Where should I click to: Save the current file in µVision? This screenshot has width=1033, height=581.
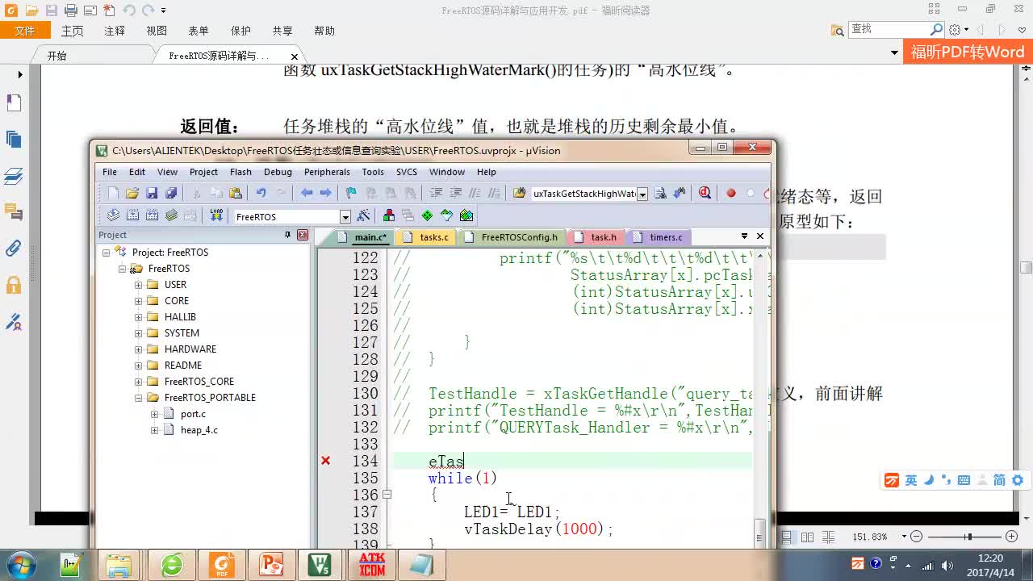click(x=152, y=193)
